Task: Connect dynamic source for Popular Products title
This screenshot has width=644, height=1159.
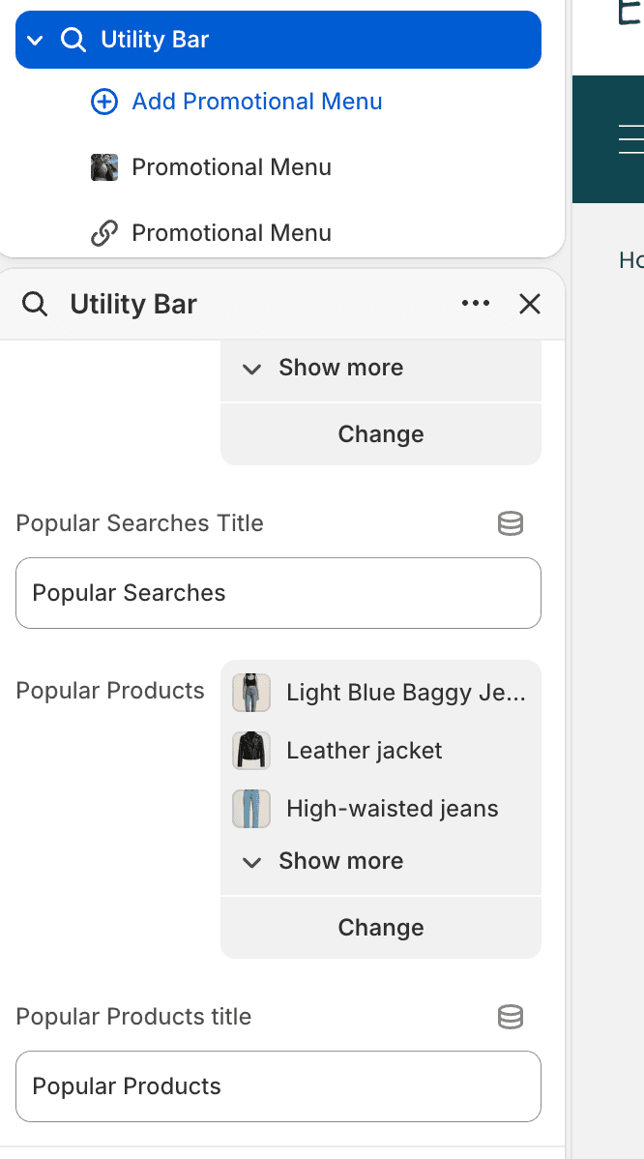Action: [511, 1017]
